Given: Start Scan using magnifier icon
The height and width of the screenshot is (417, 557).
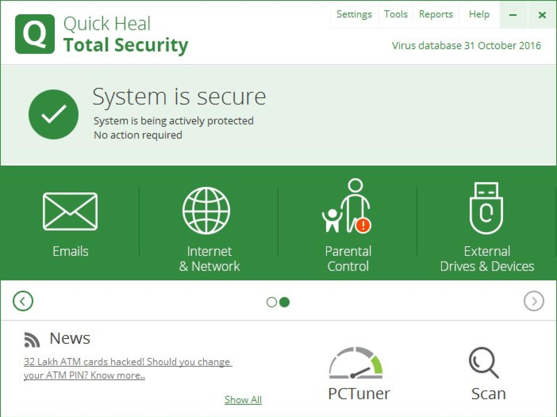Looking at the screenshot, I should click(484, 363).
